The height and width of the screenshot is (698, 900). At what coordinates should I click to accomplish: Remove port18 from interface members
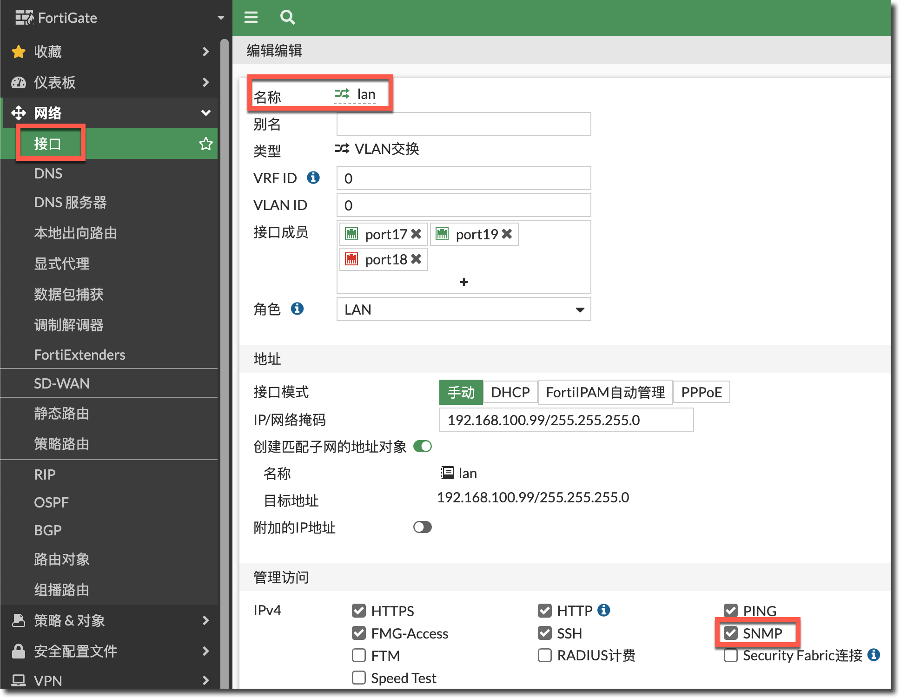[x=416, y=259]
